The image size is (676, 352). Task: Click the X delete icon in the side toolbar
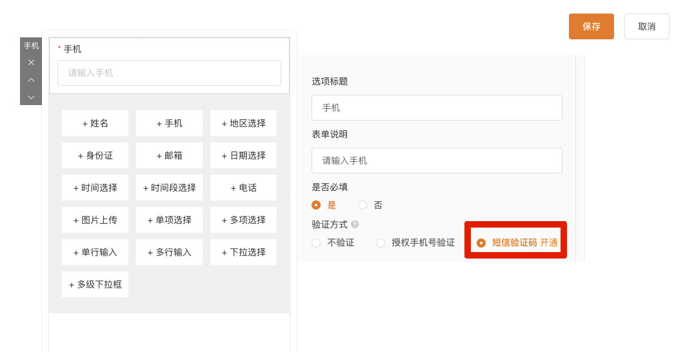pos(31,63)
